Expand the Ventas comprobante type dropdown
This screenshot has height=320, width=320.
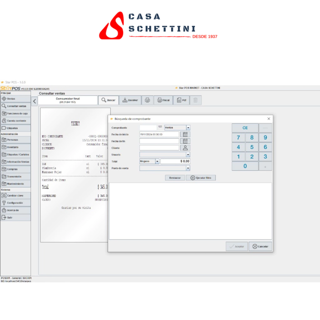(x=188, y=127)
